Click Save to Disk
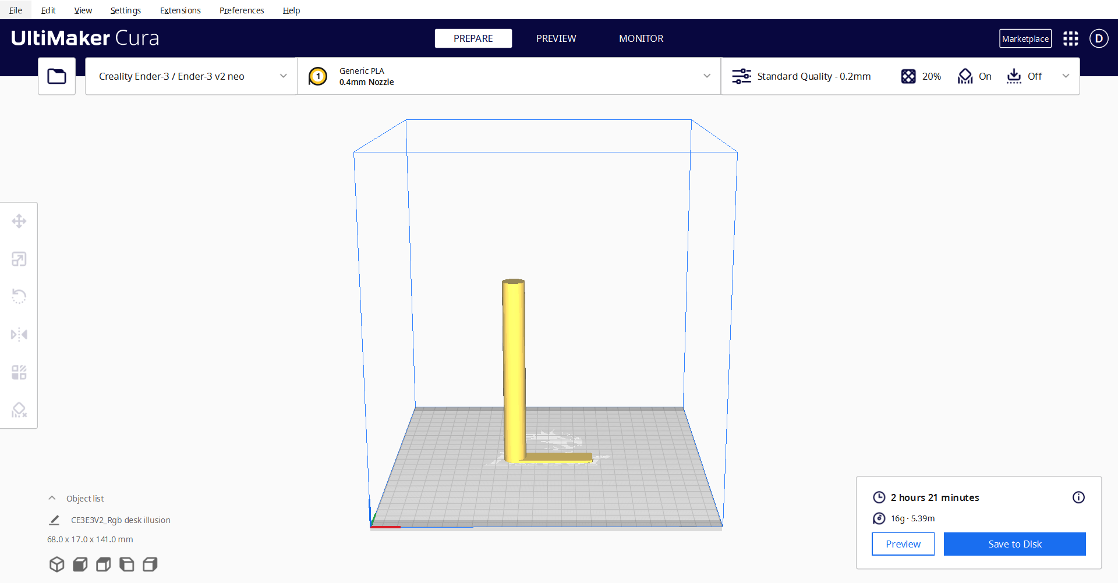The width and height of the screenshot is (1118, 583). (1015, 544)
